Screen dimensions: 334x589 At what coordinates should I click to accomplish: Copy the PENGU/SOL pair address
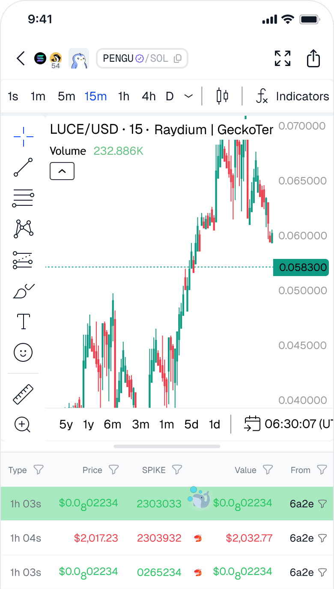coord(178,59)
